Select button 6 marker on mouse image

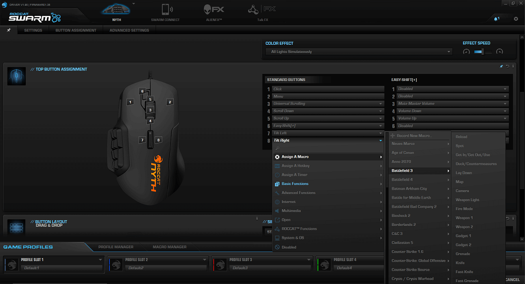pos(142,91)
